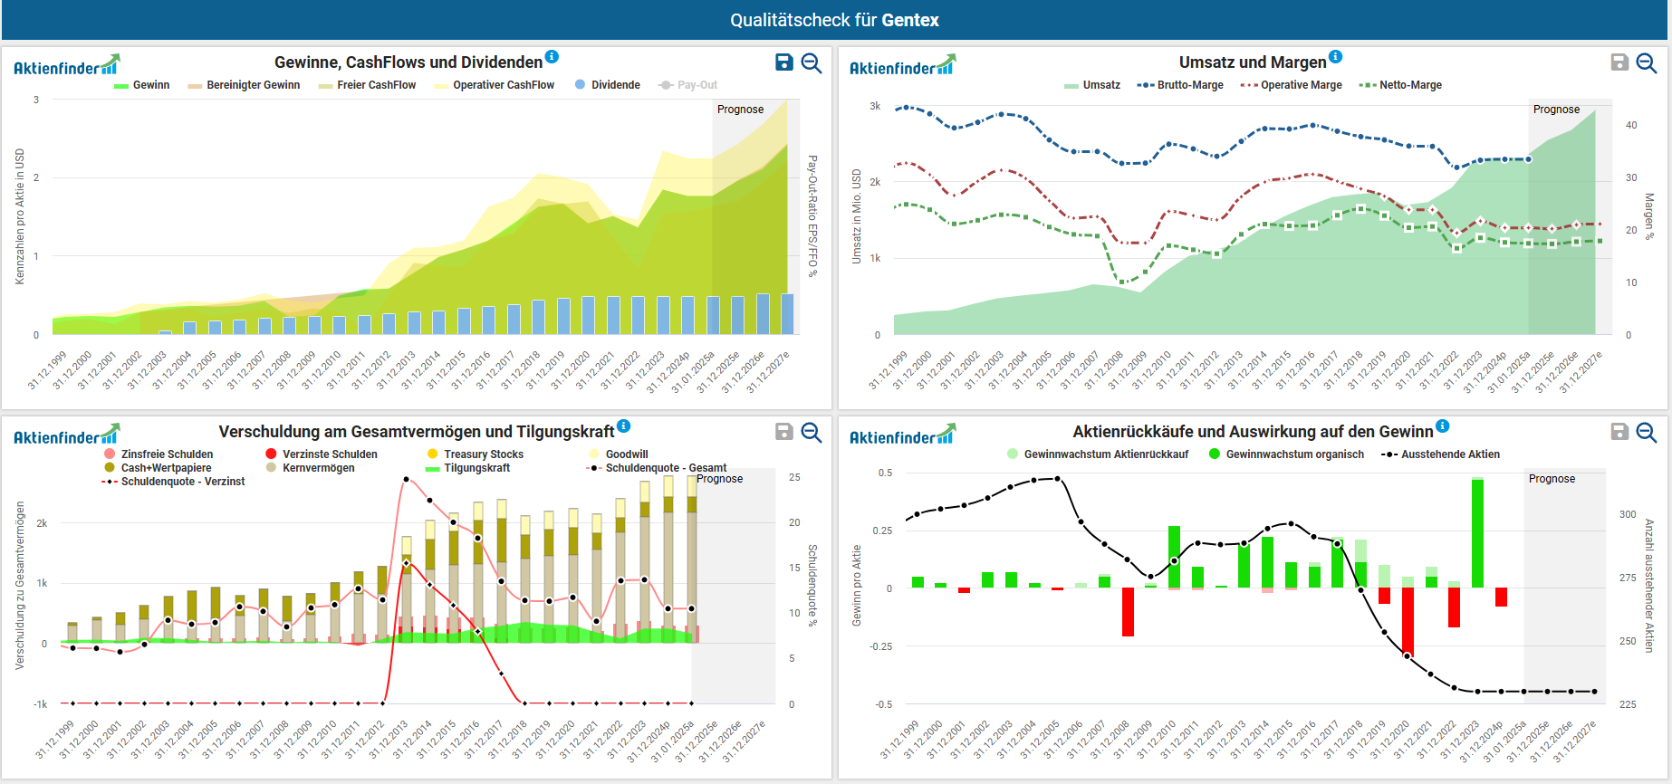
Task: Open info icon next to Gewinne, CashFlows title
Action: 552,56
